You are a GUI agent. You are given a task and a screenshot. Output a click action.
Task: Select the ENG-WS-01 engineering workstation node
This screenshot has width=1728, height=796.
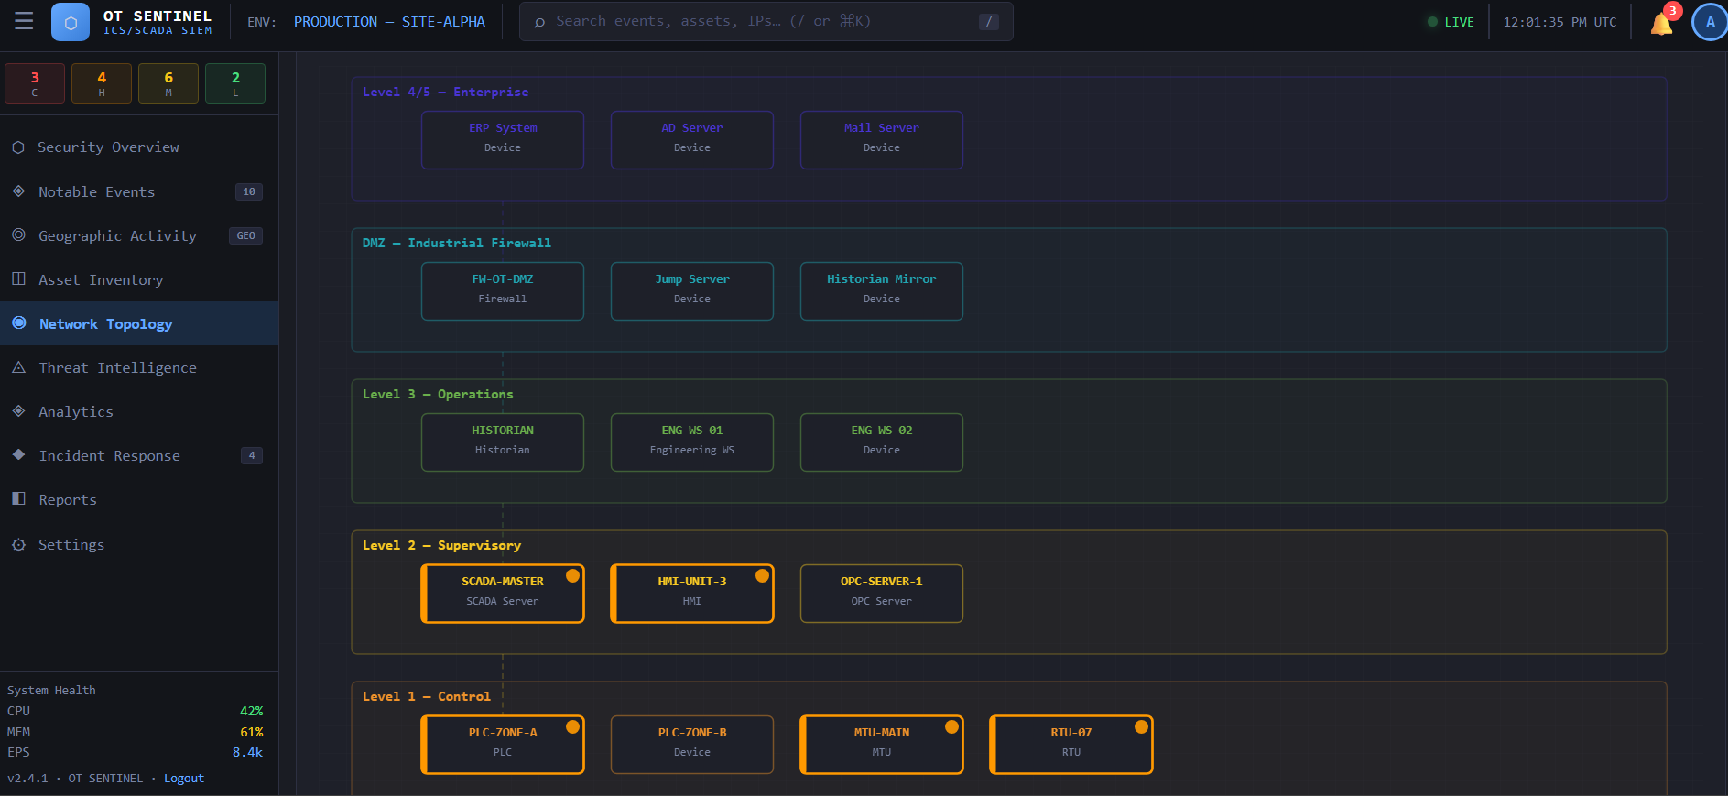[x=692, y=442]
